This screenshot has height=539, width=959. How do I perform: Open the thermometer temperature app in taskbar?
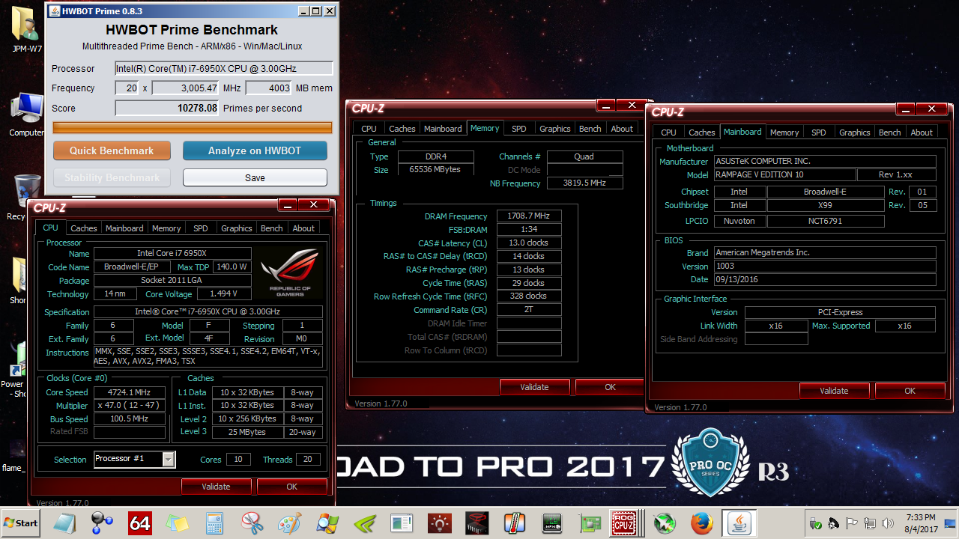coord(515,523)
